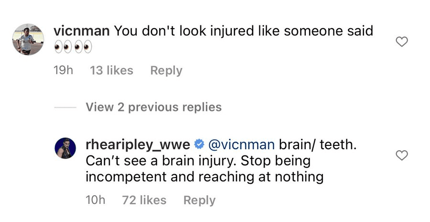Click the line beside View previous replies

click(x=65, y=108)
